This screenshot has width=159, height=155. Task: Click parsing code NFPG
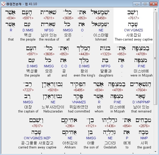click(x=106, y=66)
